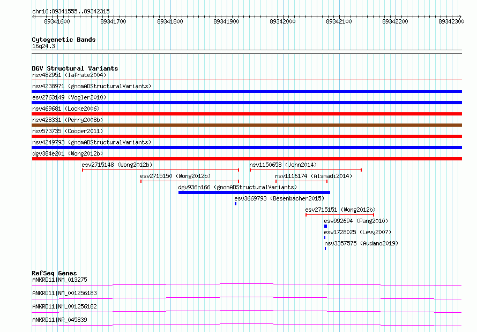Open variant nsv3357575 (Audano2019) label
The image size is (477, 332).
click(361, 243)
